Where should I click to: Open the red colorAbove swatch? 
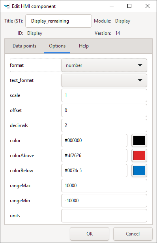pos(139,156)
